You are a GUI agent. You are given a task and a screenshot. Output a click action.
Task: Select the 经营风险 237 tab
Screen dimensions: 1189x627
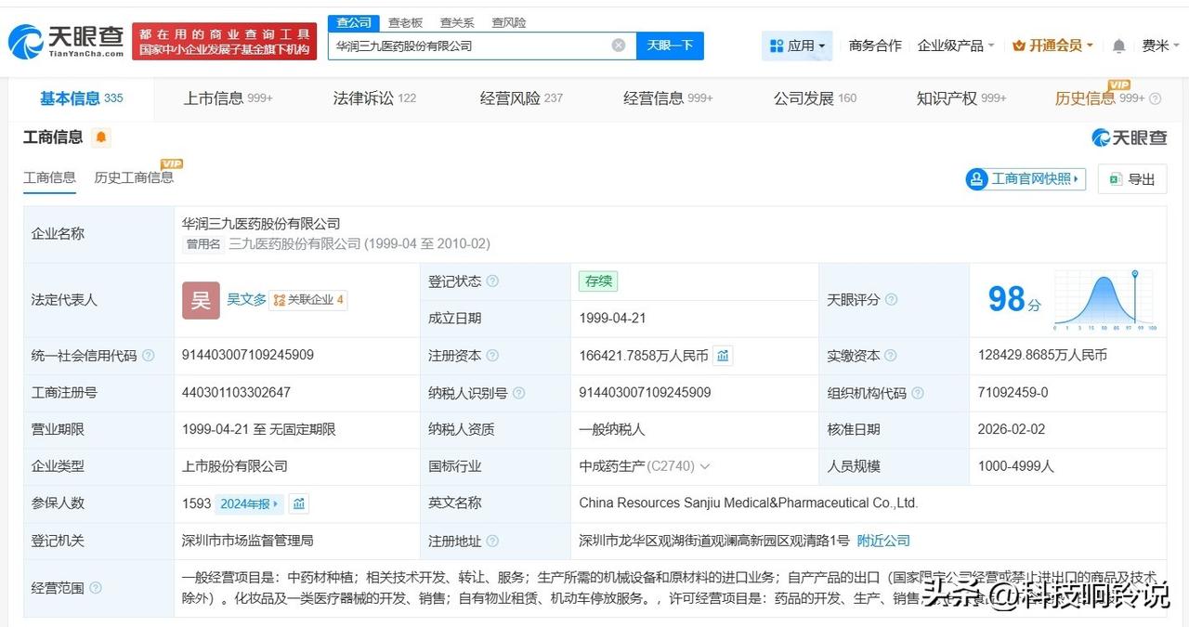coord(521,98)
